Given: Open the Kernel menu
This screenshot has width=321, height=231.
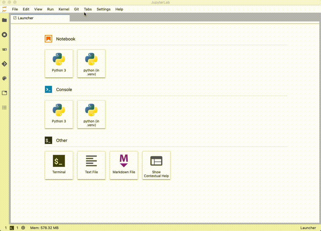Looking at the screenshot, I should click(x=64, y=9).
